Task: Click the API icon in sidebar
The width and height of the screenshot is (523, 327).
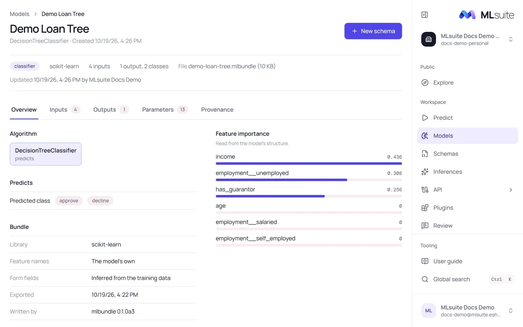Action: [425, 190]
